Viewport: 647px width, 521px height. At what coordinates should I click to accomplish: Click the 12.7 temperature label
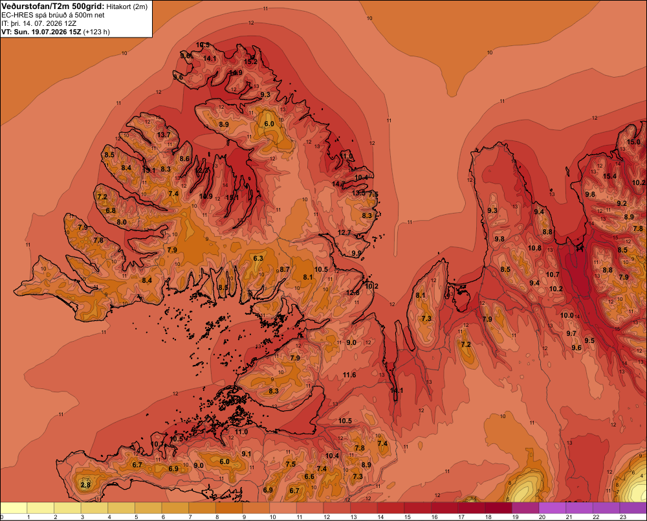coord(344,232)
